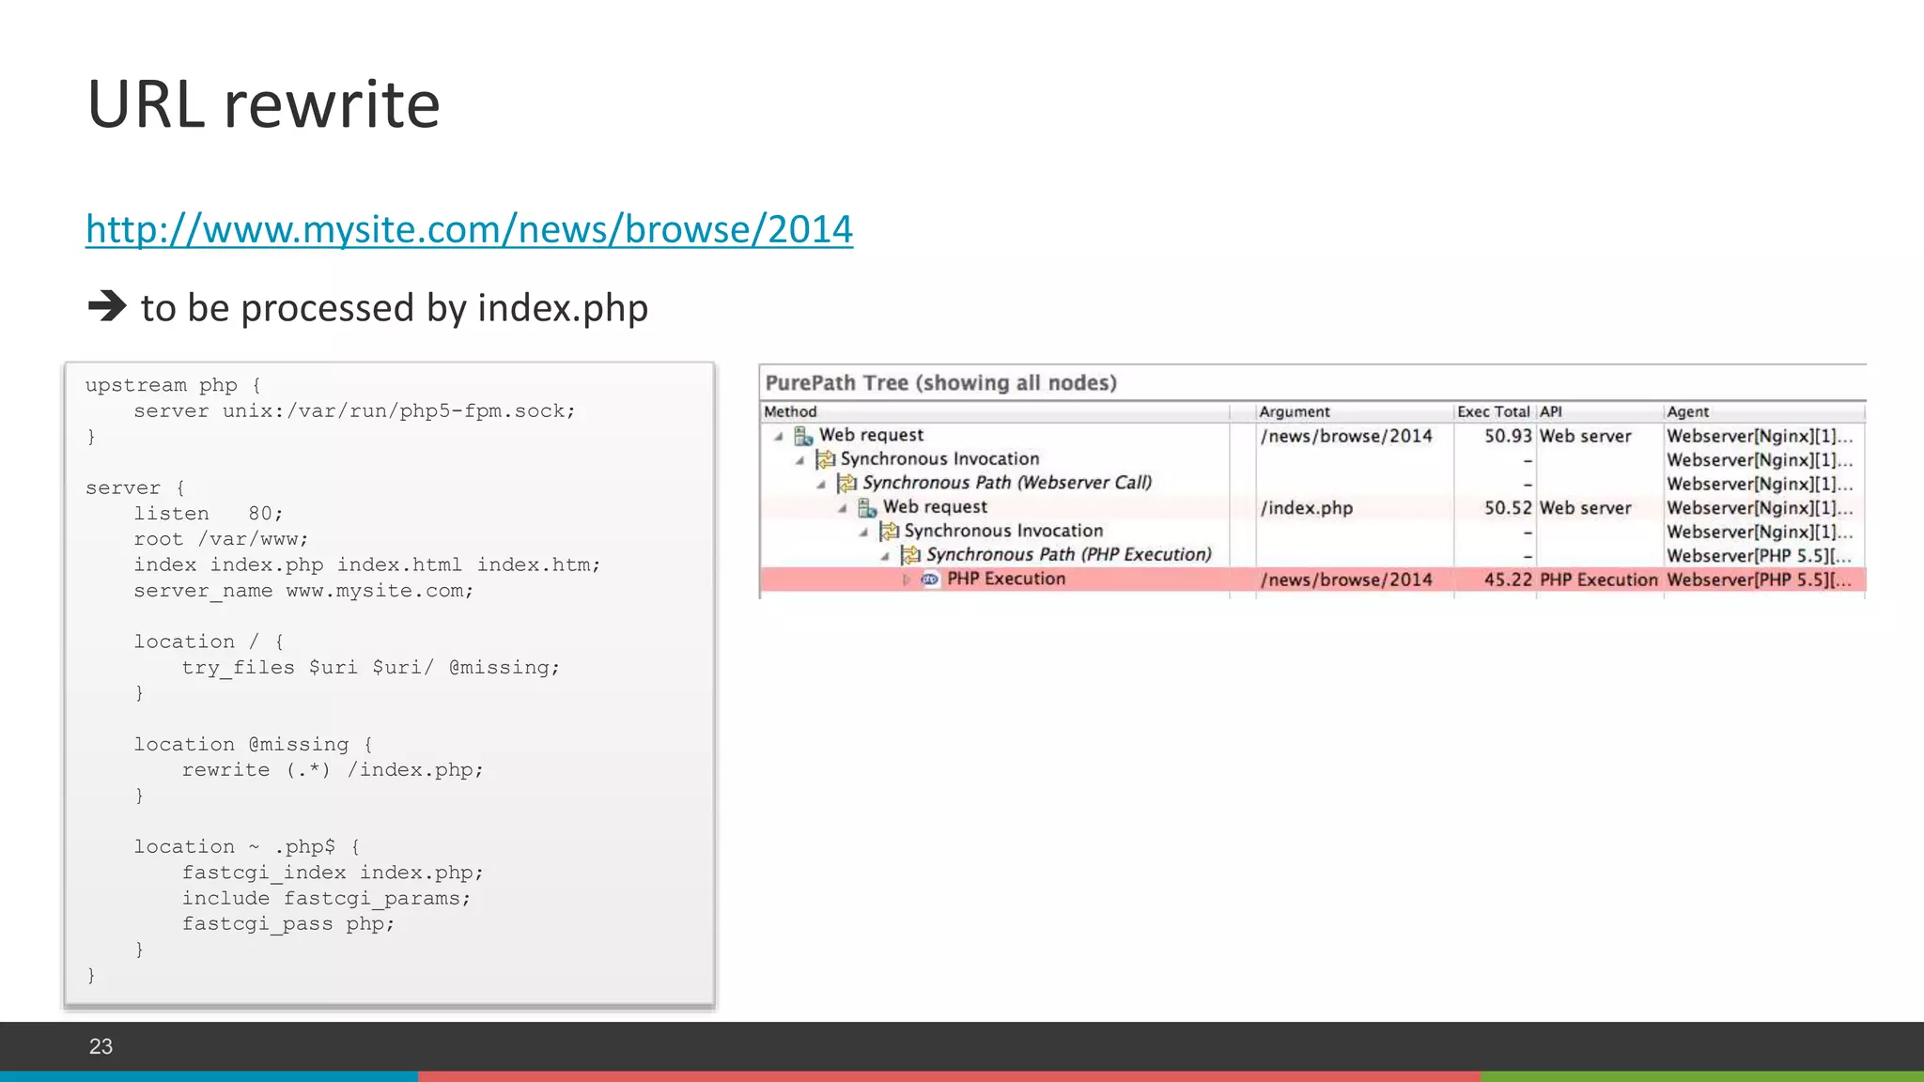Click the Synchronous Path Webserver Call icon
The width and height of the screenshot is (1924, 1082).
(x=846, y=483)
